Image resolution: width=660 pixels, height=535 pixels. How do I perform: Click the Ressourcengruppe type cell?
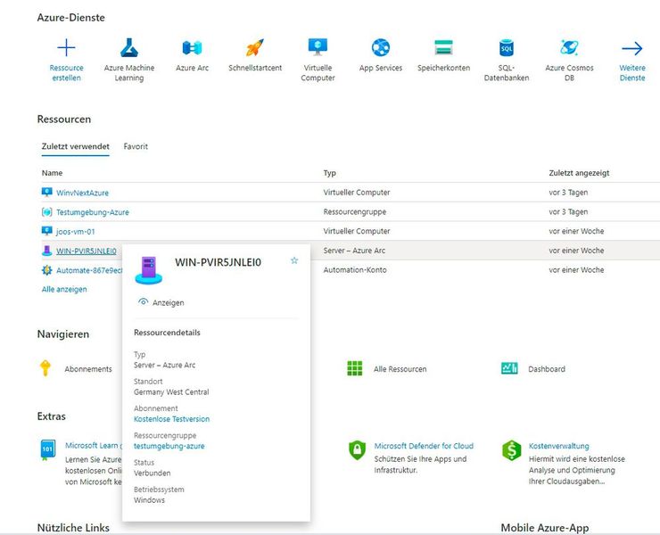tap(355, 211)
